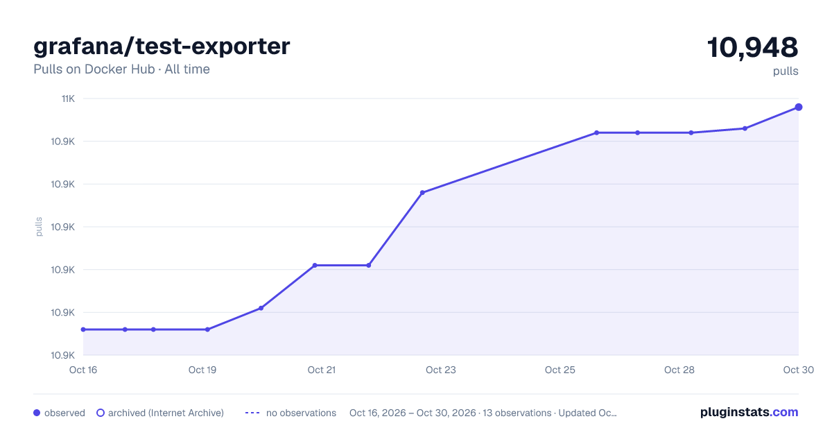The image size is (832, 437).
Task: Select data point between Oct 19 and Oct 21
Action: pyautogui.click(x=261, y=308)
